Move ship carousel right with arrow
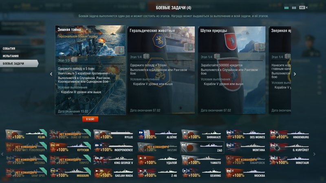This screenshot has height=183, width=326. [x=314, y=154]
